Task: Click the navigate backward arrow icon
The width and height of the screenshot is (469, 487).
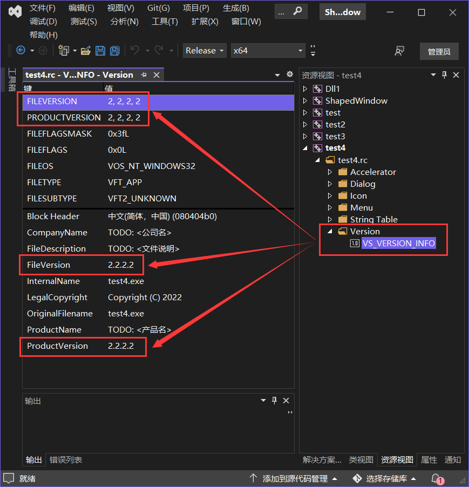Action: coord(21,50)
